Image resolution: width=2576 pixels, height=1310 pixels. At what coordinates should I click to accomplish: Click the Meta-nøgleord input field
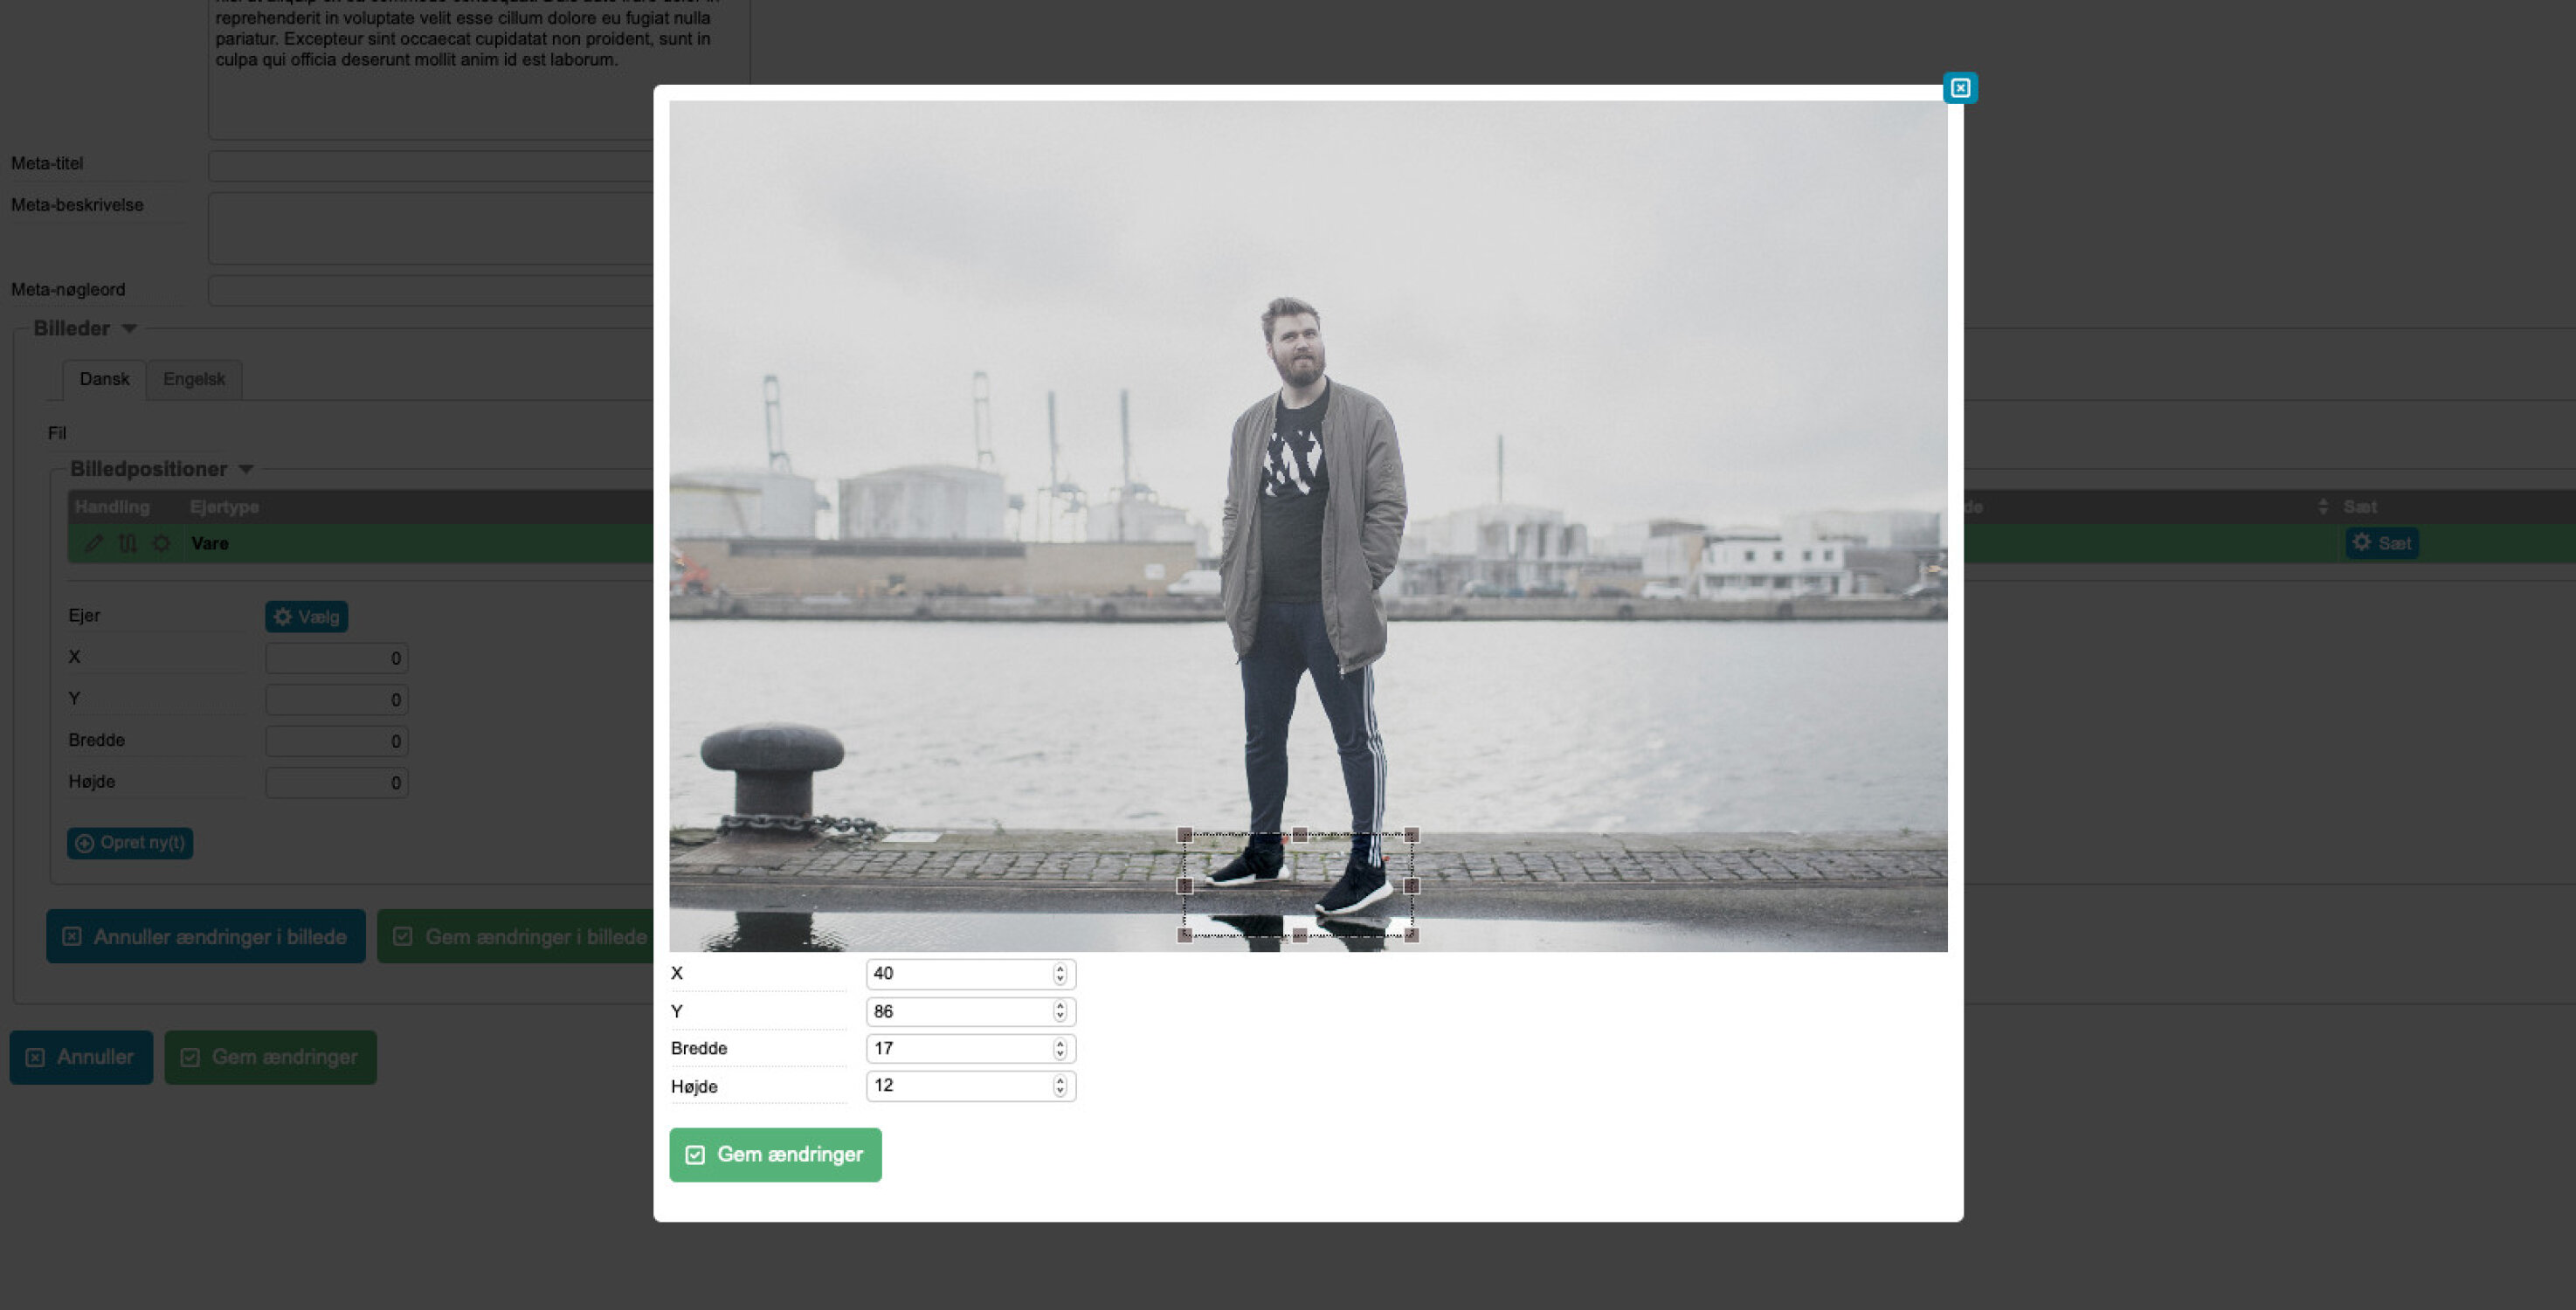tap(431, 291)
